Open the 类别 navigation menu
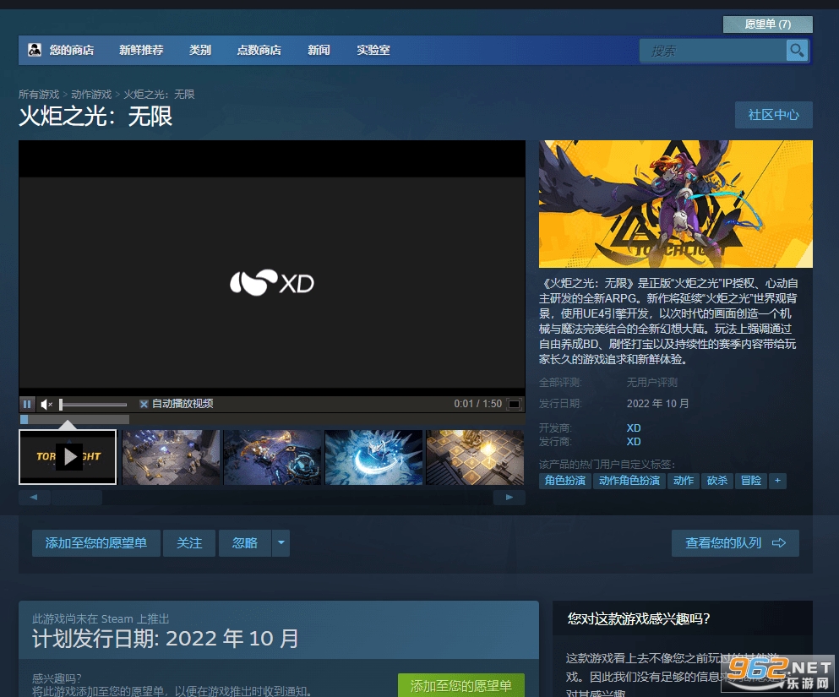839x697 pixels. [x=200, y=50]
